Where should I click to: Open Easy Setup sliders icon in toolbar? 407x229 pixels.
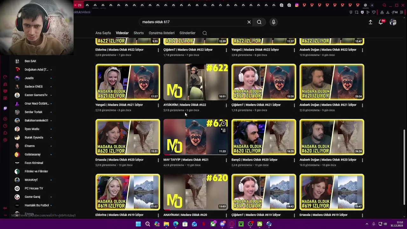tap(402, 12)
